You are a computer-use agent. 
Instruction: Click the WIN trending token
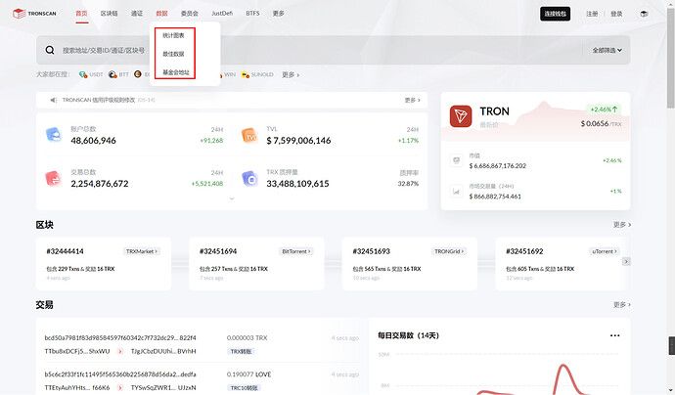pos(230,74)
